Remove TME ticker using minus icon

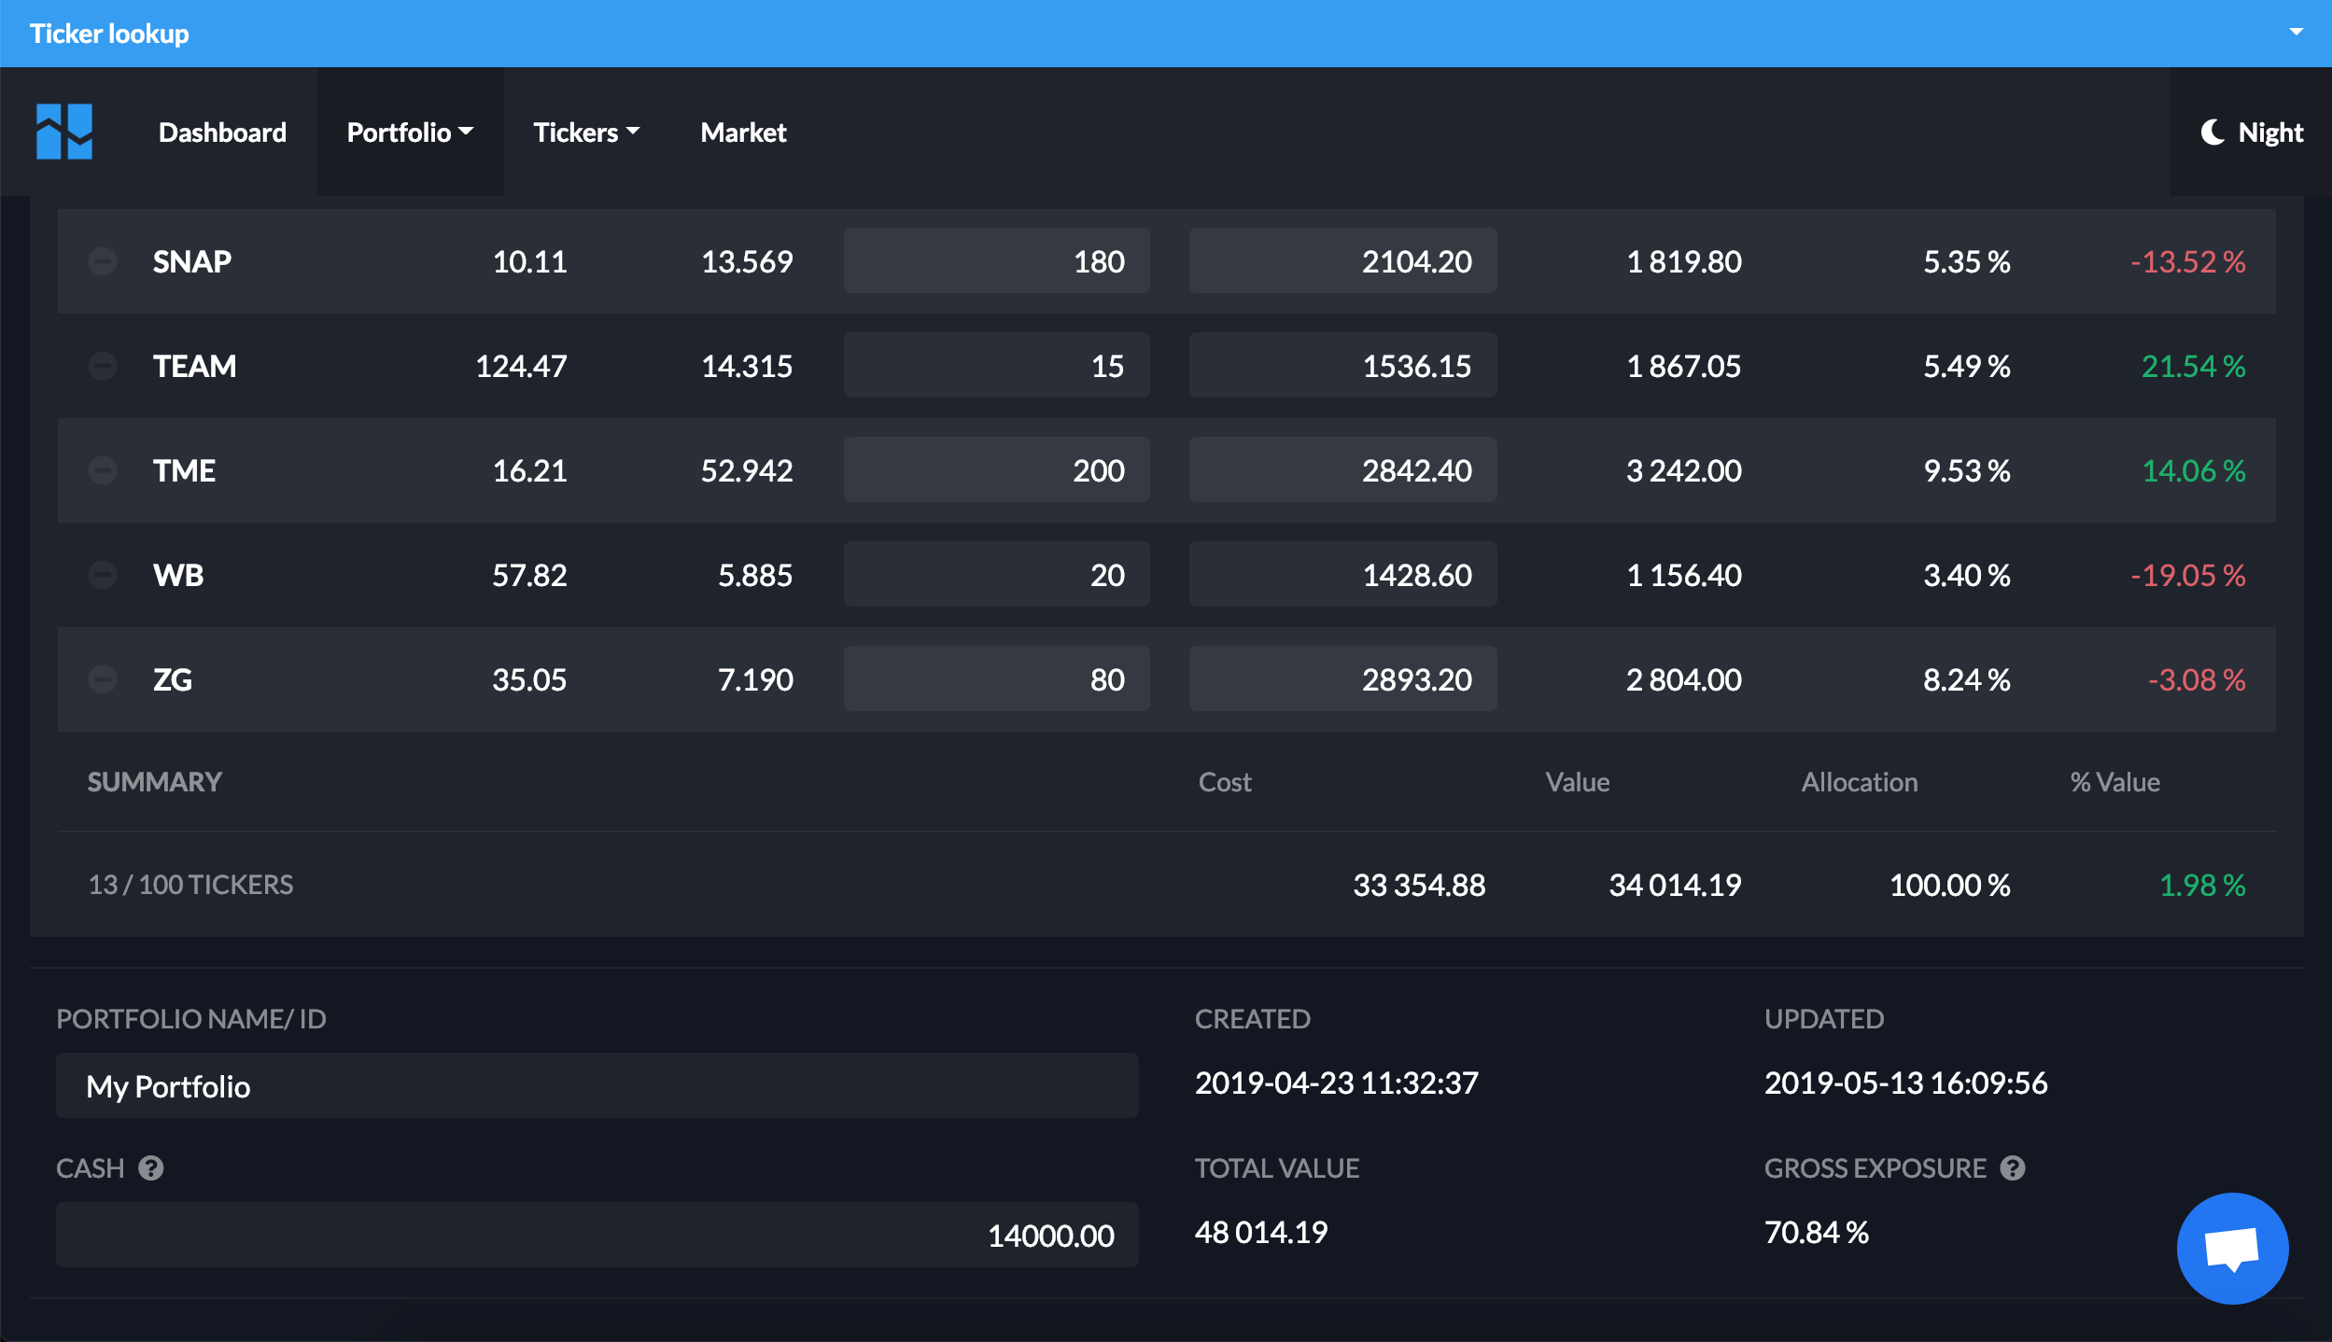click(x=103, y=470)
